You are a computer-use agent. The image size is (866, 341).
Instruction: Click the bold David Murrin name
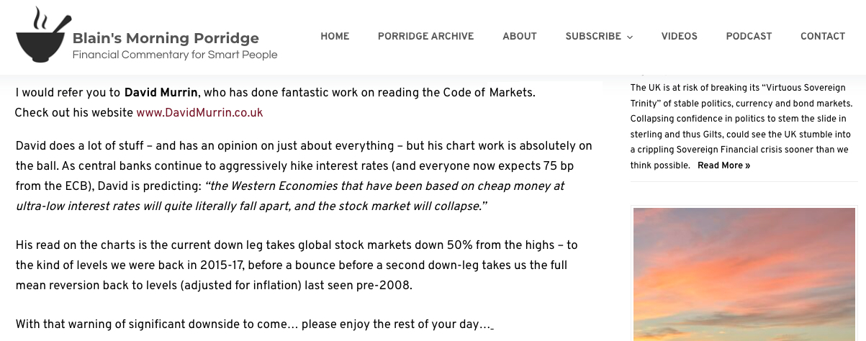pyautogui.click(x=161, y=93)
